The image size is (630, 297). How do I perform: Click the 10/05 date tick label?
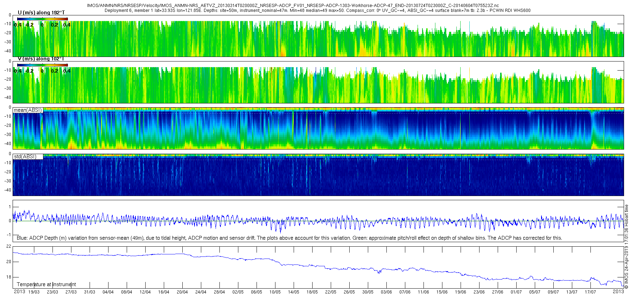275,292
